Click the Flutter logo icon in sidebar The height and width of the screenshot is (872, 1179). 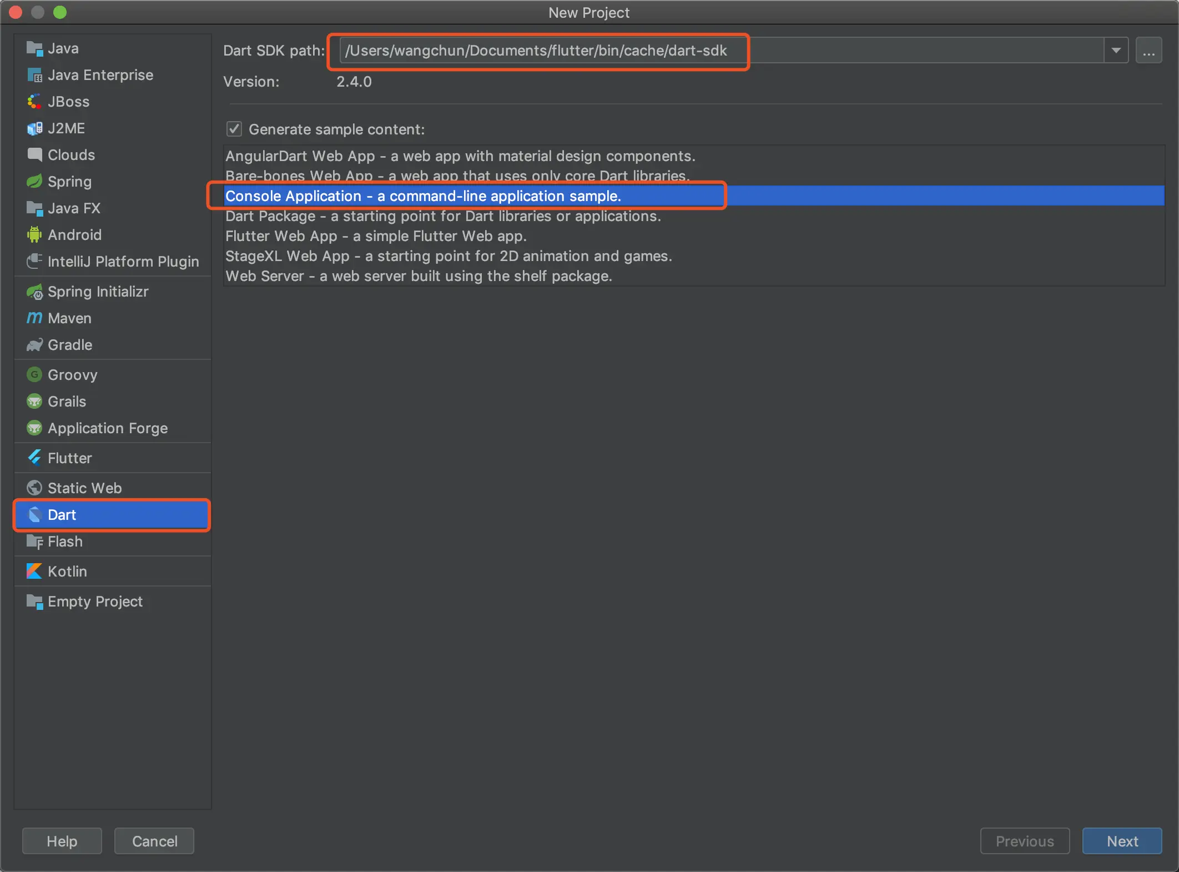pyautogui.click(x=34, y=458)
